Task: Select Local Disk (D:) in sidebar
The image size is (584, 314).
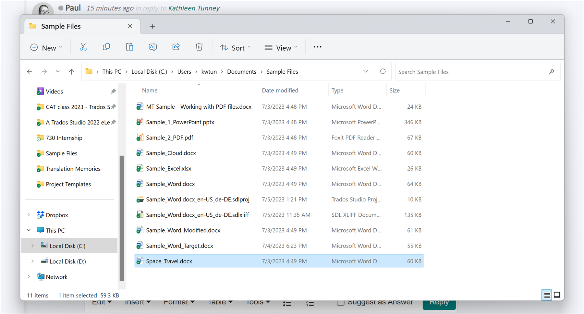Action: tap(68, 261)
